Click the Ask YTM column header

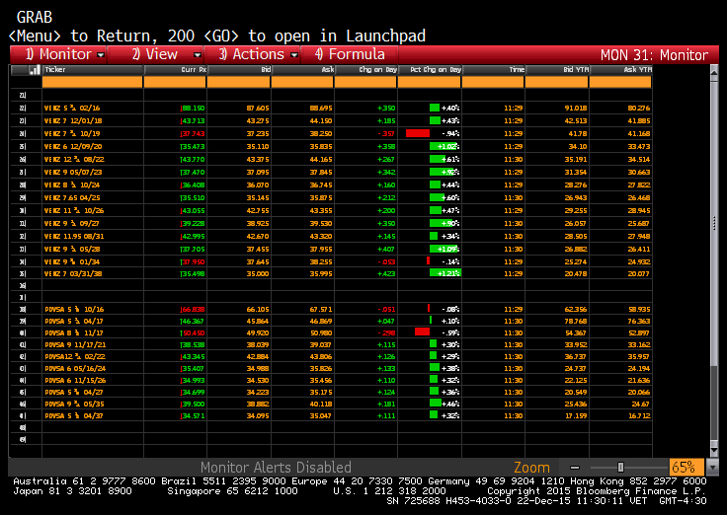pyautogui.click(x=620, y=70)
